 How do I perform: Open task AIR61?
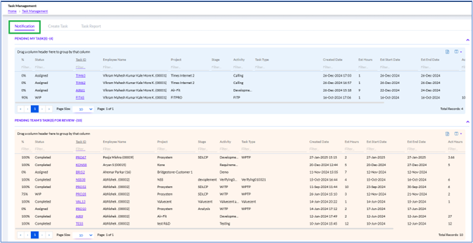click(x=80, y=90)
